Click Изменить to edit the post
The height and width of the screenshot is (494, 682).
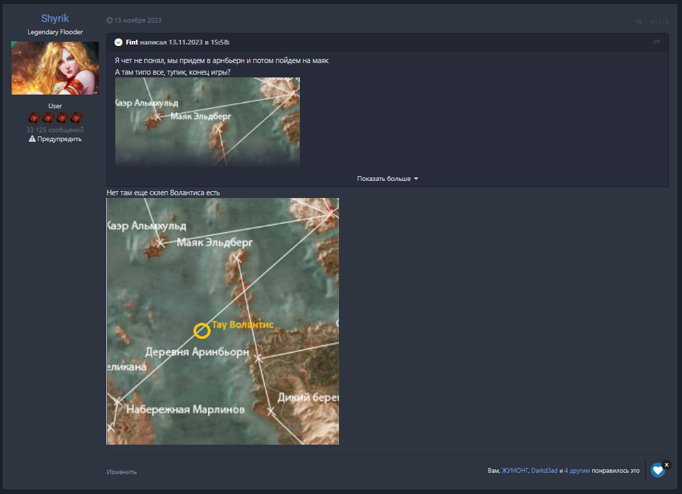pos(121,471)
